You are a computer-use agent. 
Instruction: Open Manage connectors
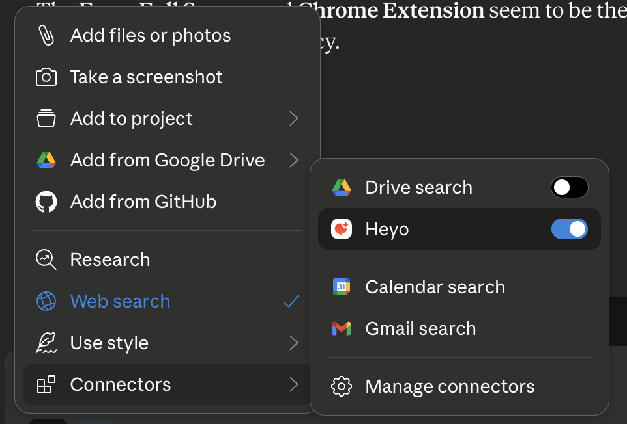tap(450, 386)
